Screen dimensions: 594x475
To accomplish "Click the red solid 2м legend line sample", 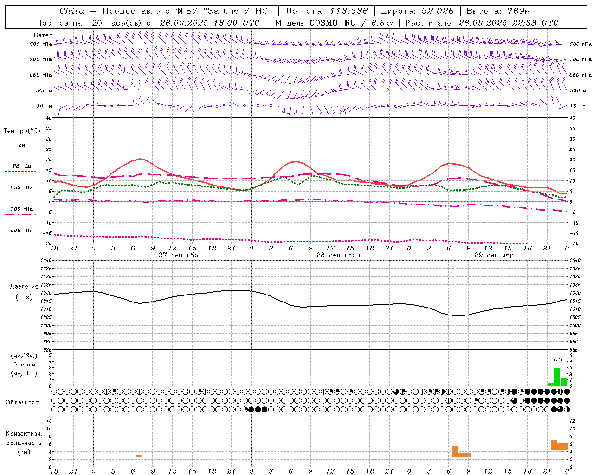I will pos(21,150).
